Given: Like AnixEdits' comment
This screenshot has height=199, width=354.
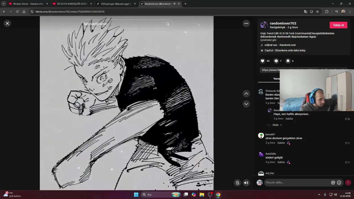Looking at the screenshot, I should click(346, 163).
